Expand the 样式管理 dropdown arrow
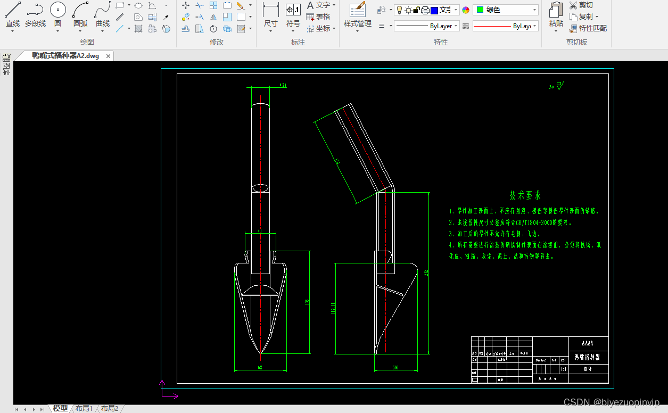Image resolution: width=668 pixels, height=413 pixels. (x=357, y=31)
